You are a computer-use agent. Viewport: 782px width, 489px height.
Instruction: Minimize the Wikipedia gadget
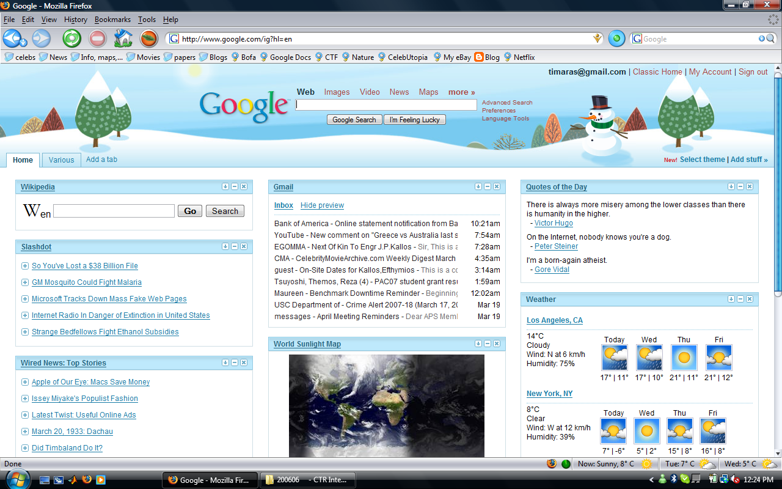click(x=235, y=186)
